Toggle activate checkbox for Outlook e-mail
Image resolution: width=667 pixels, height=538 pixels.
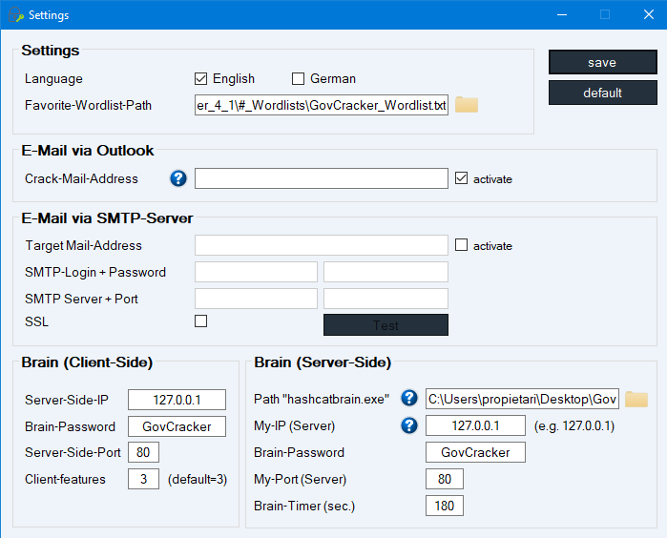point(461,178)
